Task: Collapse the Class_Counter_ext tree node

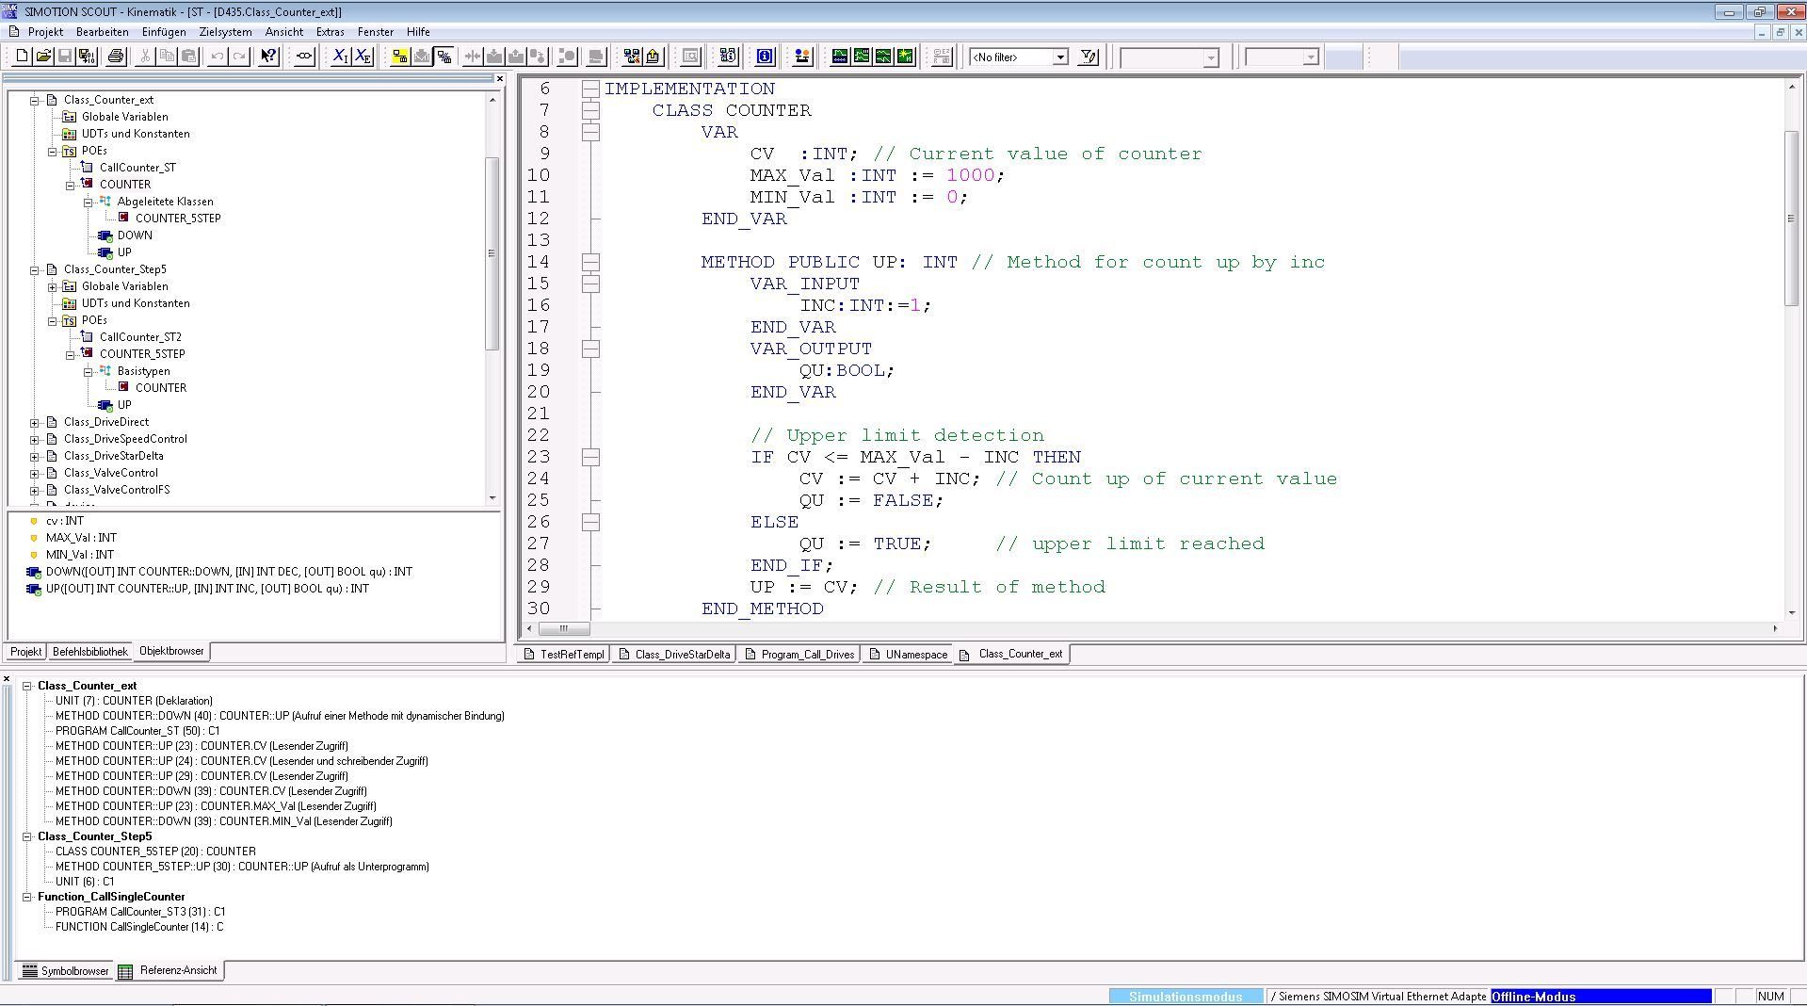Action: click(35, 100)
